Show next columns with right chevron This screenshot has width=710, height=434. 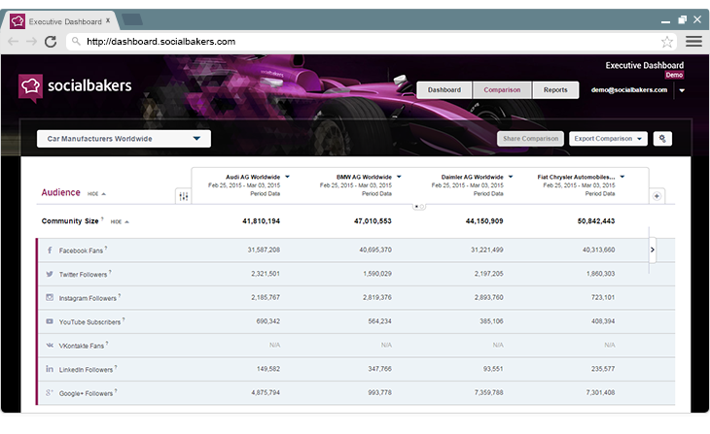pyautogui.click(x=653, y=250)
